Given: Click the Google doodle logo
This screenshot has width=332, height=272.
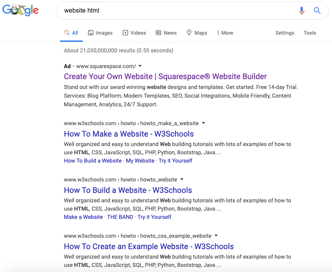Looking at the screenshot, I should (21, 11).
